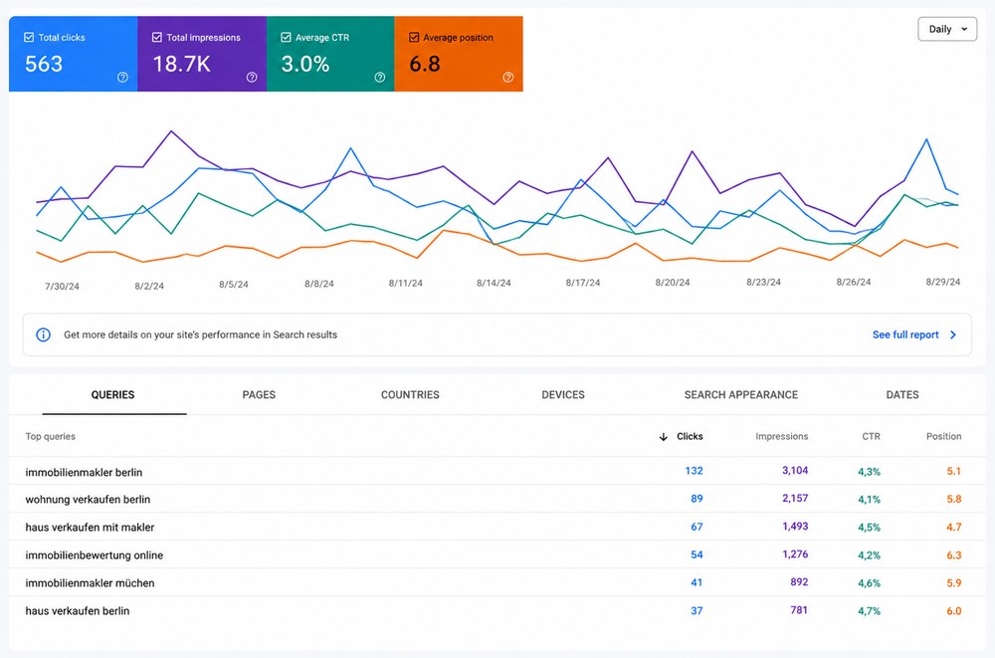Sort table by Clicks column header

[x=690, y=436]
